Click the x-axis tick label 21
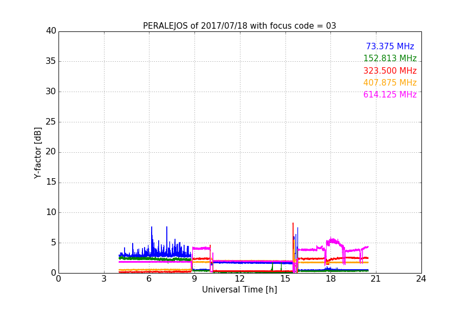Image resolution: width=468 pixels, height=312 pixels. click(376, 279)
